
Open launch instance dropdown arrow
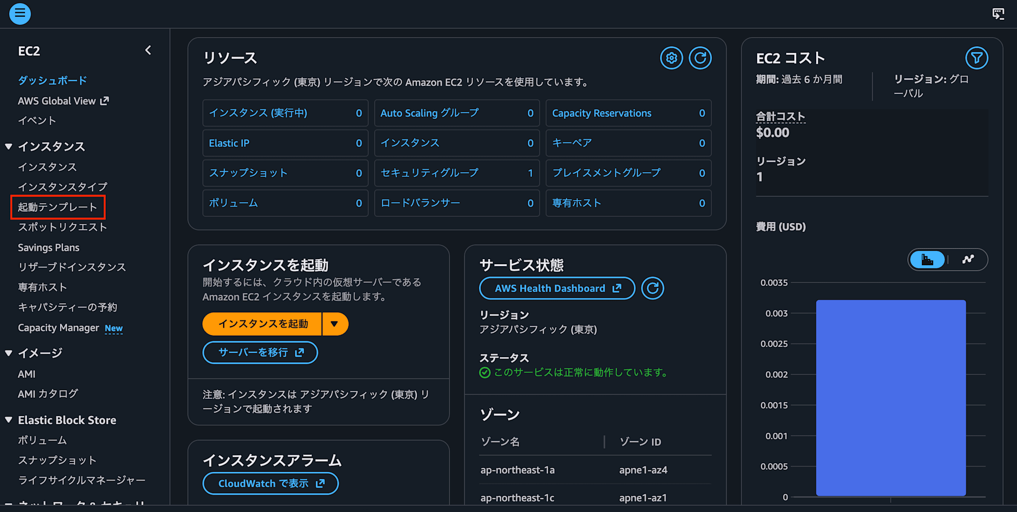tap(335, 324)
